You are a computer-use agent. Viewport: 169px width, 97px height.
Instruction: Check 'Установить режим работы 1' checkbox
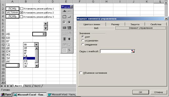pos(22,9)
